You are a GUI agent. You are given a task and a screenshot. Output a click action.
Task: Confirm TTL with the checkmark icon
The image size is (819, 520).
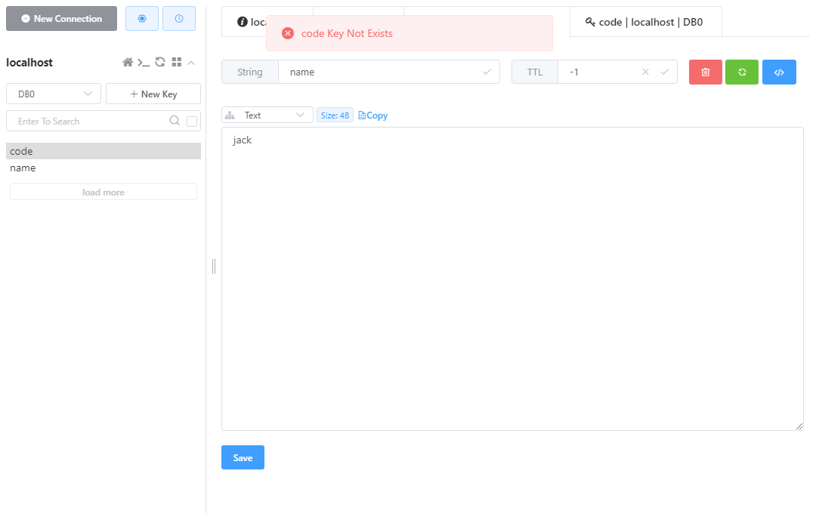point(664,72)
